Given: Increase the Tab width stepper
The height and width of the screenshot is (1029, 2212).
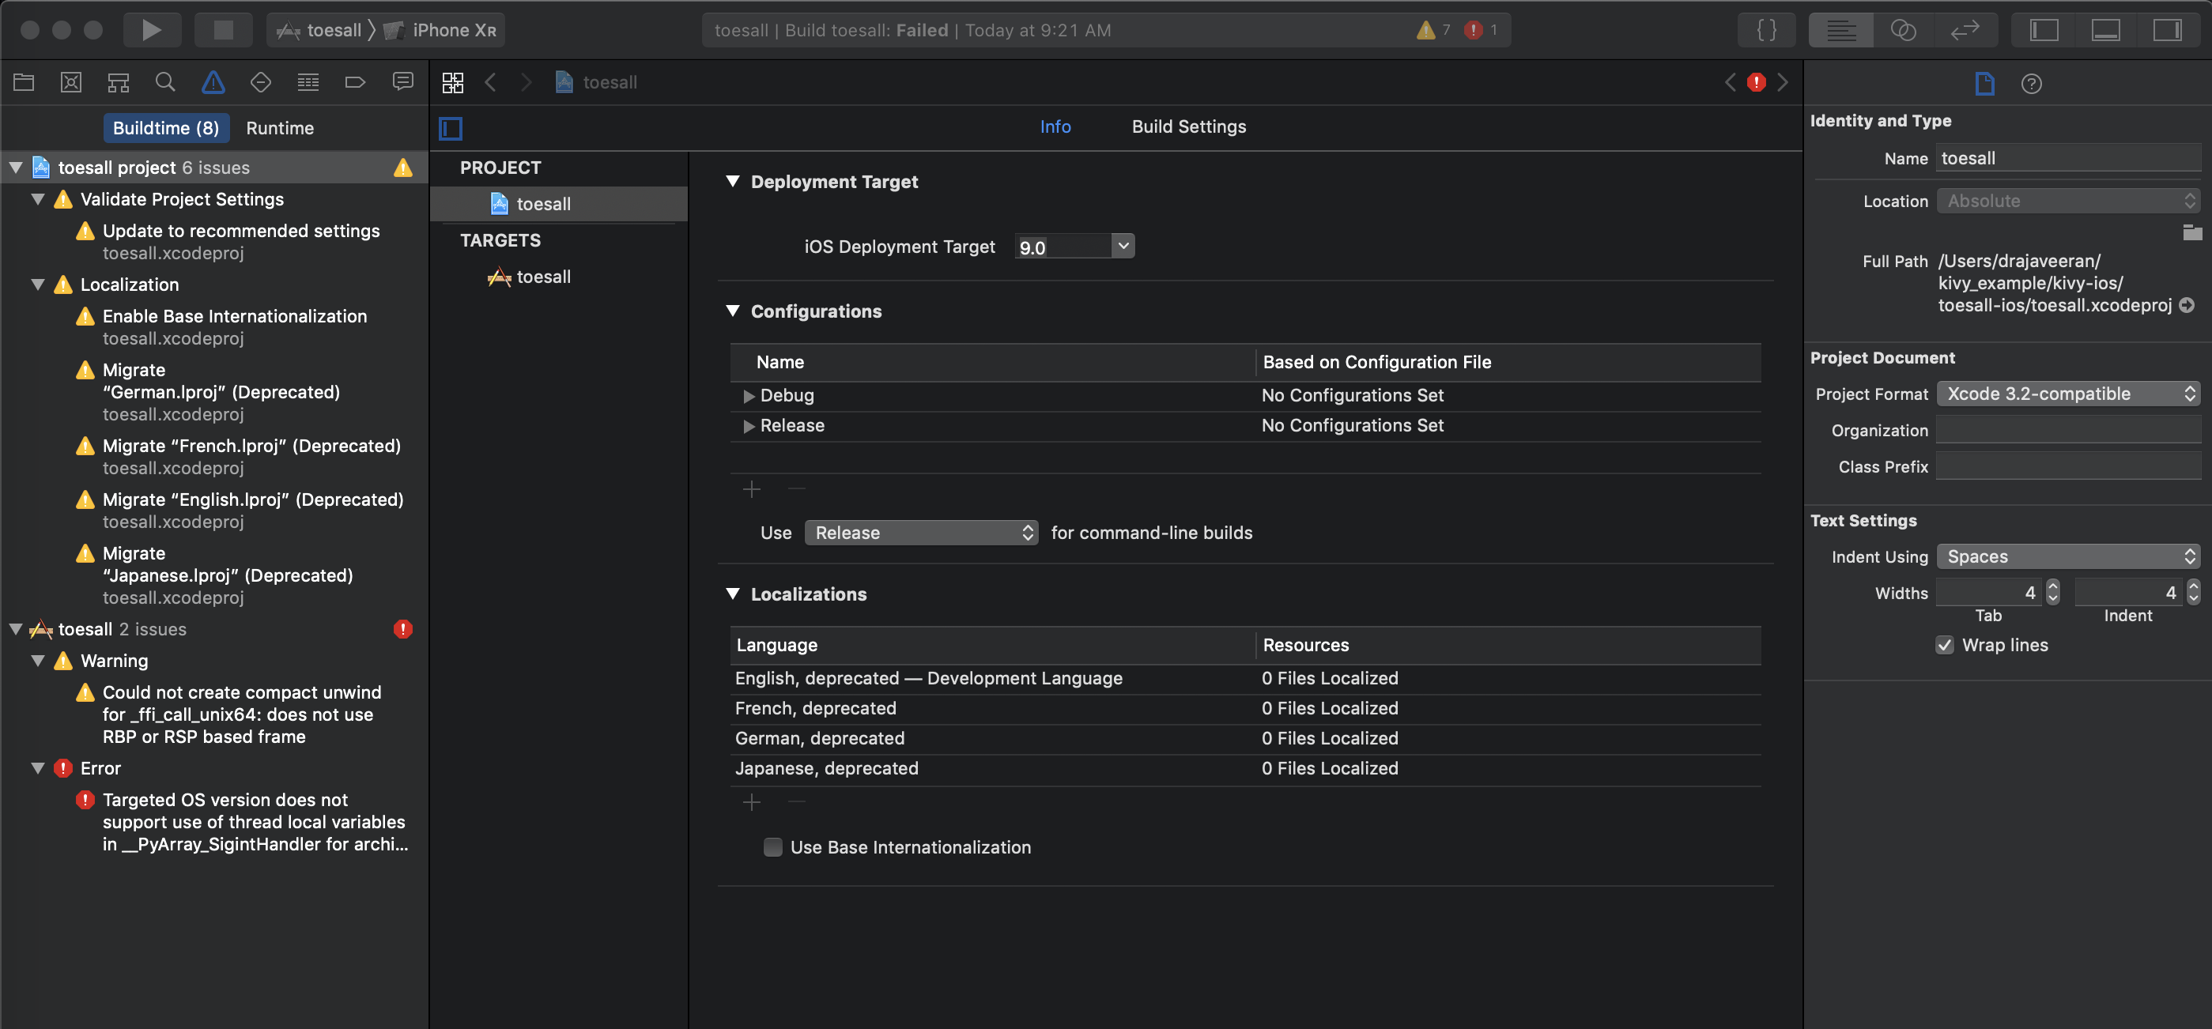Looking at the screenshot, I should point(2052,587).
